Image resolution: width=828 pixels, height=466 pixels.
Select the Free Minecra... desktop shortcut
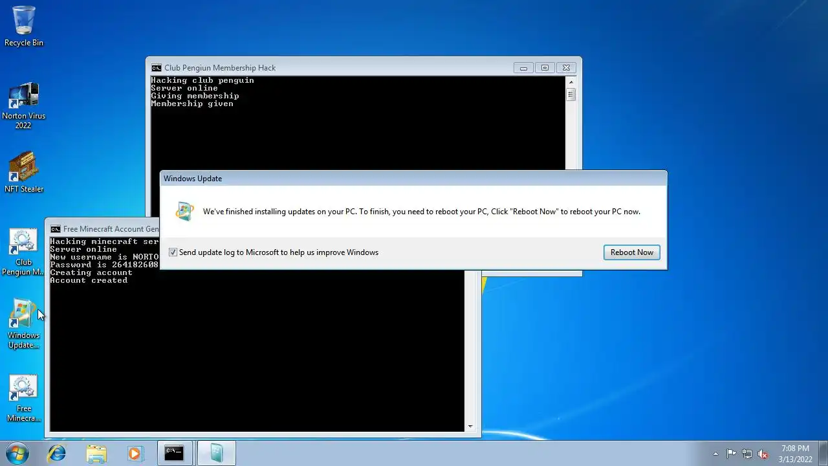coord(24,399)
